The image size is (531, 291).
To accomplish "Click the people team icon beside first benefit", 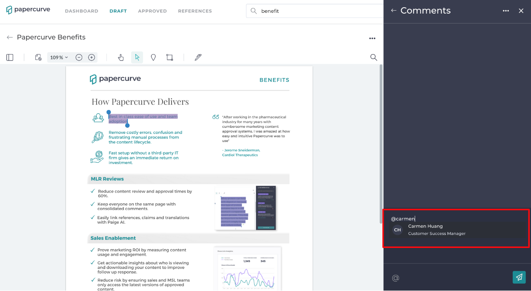I will pos(98,118).
